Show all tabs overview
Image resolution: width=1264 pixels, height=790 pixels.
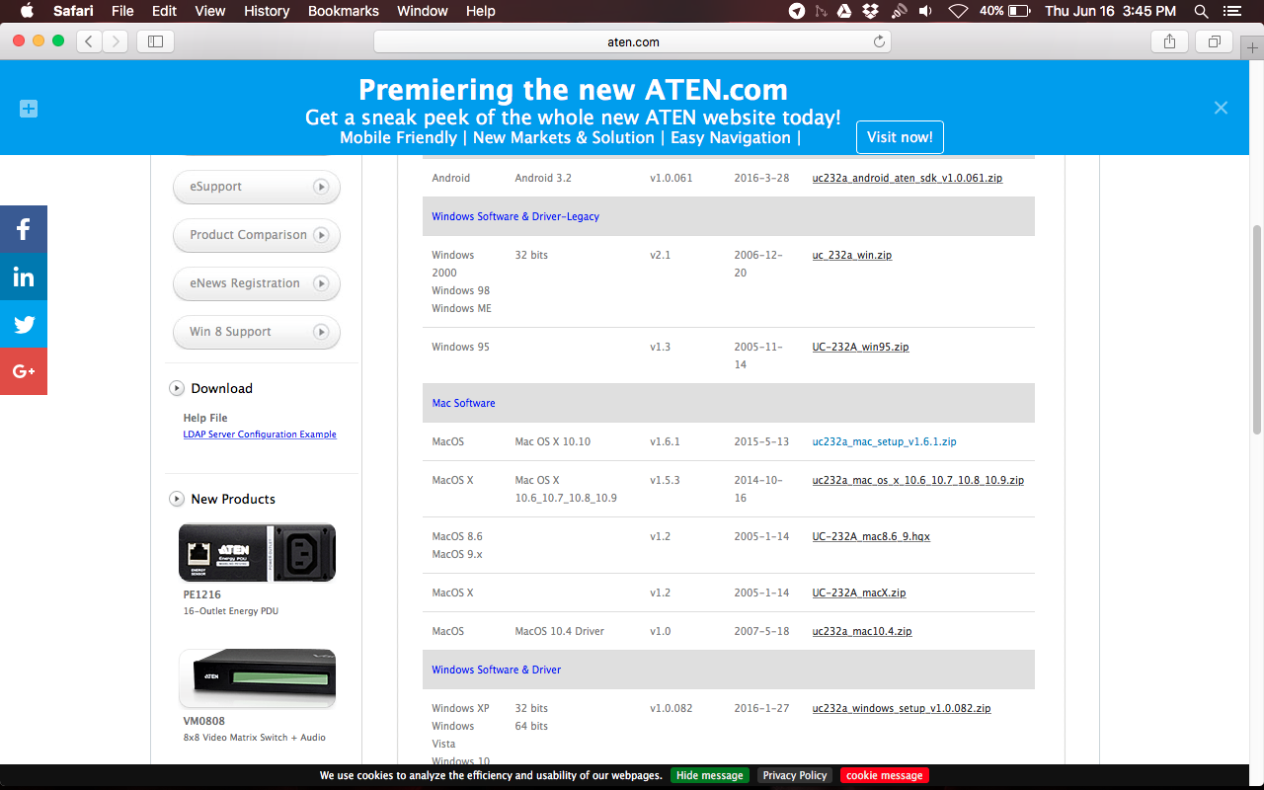click(x=1214, y=41)
